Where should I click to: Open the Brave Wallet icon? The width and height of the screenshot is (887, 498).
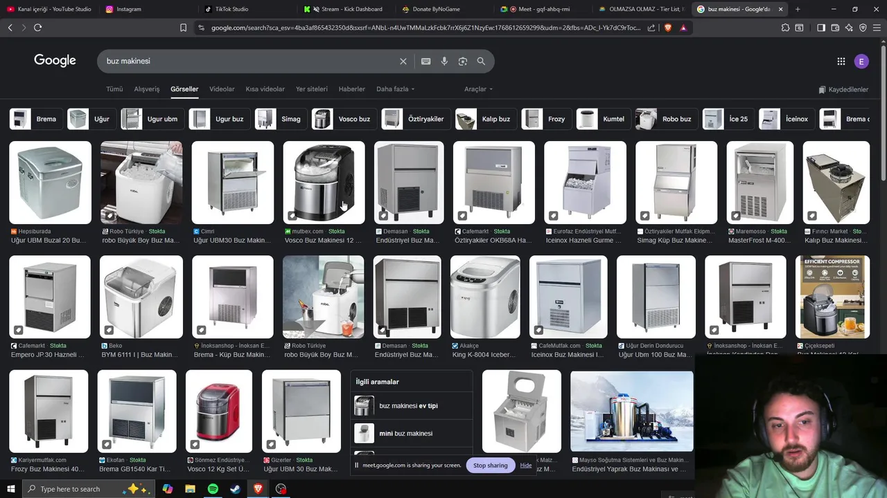click(835, 28)
